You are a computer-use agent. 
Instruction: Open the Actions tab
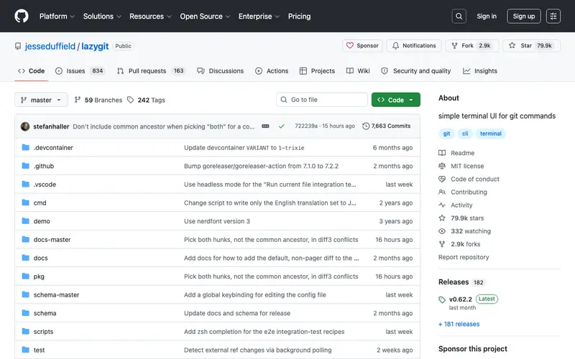tap(272, 70)
